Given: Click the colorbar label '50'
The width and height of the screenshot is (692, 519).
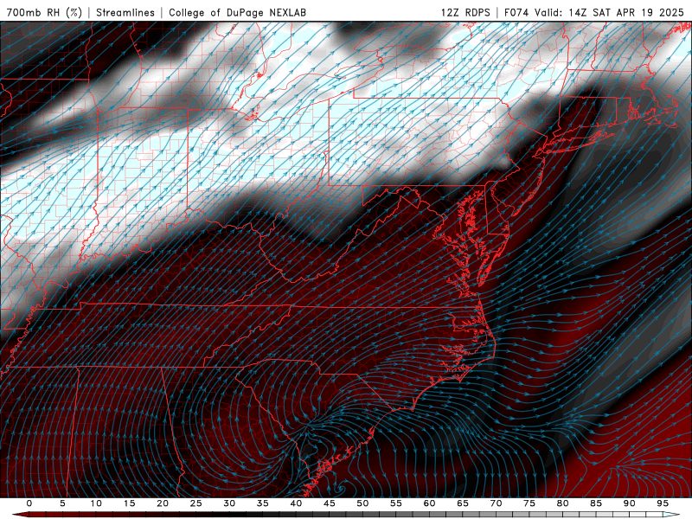Looking at the screenshot, I should (x=362, y=503).
